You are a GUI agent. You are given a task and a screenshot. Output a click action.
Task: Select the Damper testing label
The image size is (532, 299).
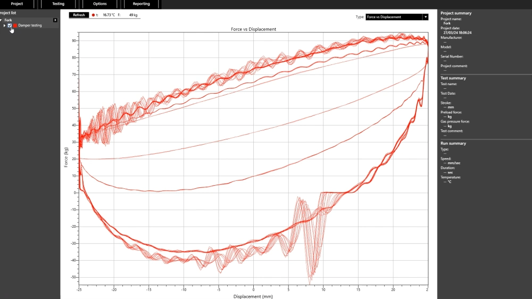click(30, 26)
